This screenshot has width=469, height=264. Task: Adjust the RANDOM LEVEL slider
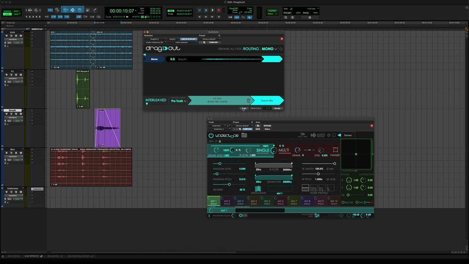coord(230,164)
